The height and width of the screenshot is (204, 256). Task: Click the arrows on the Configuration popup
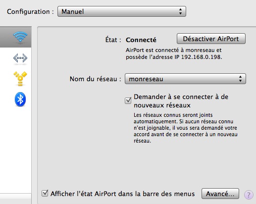pyautogui.click(x=180, y=11)
